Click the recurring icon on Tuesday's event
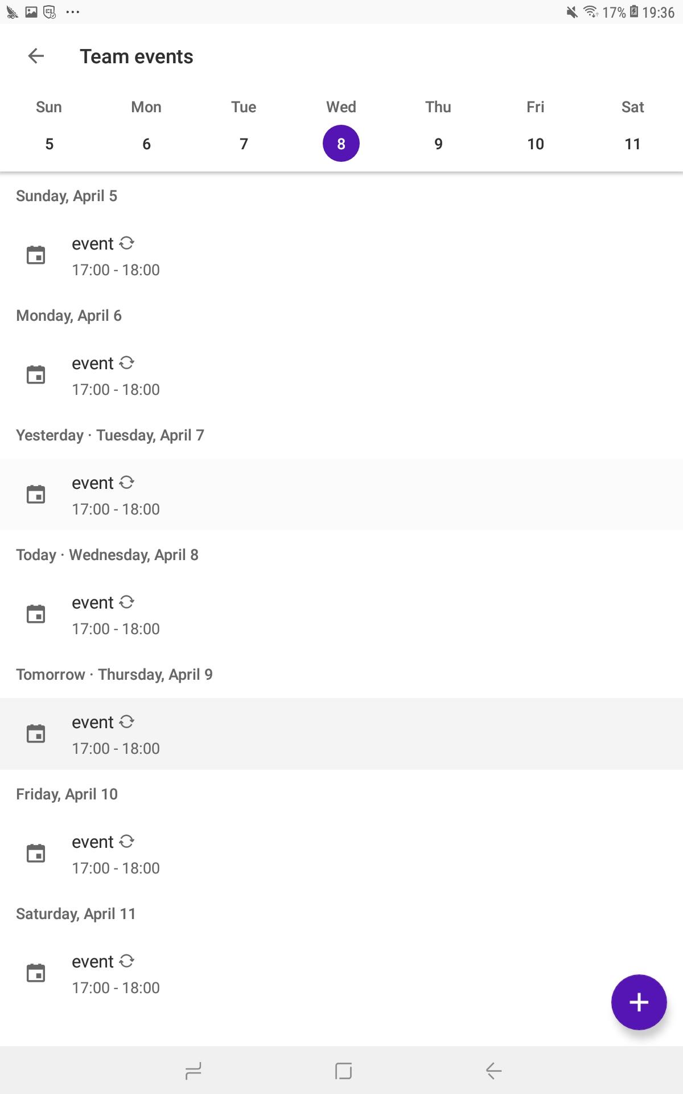 point(126,483)
